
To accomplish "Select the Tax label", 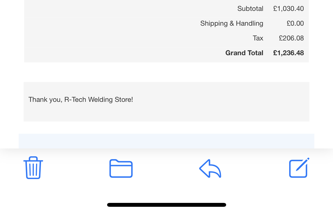I will (258, 38).
